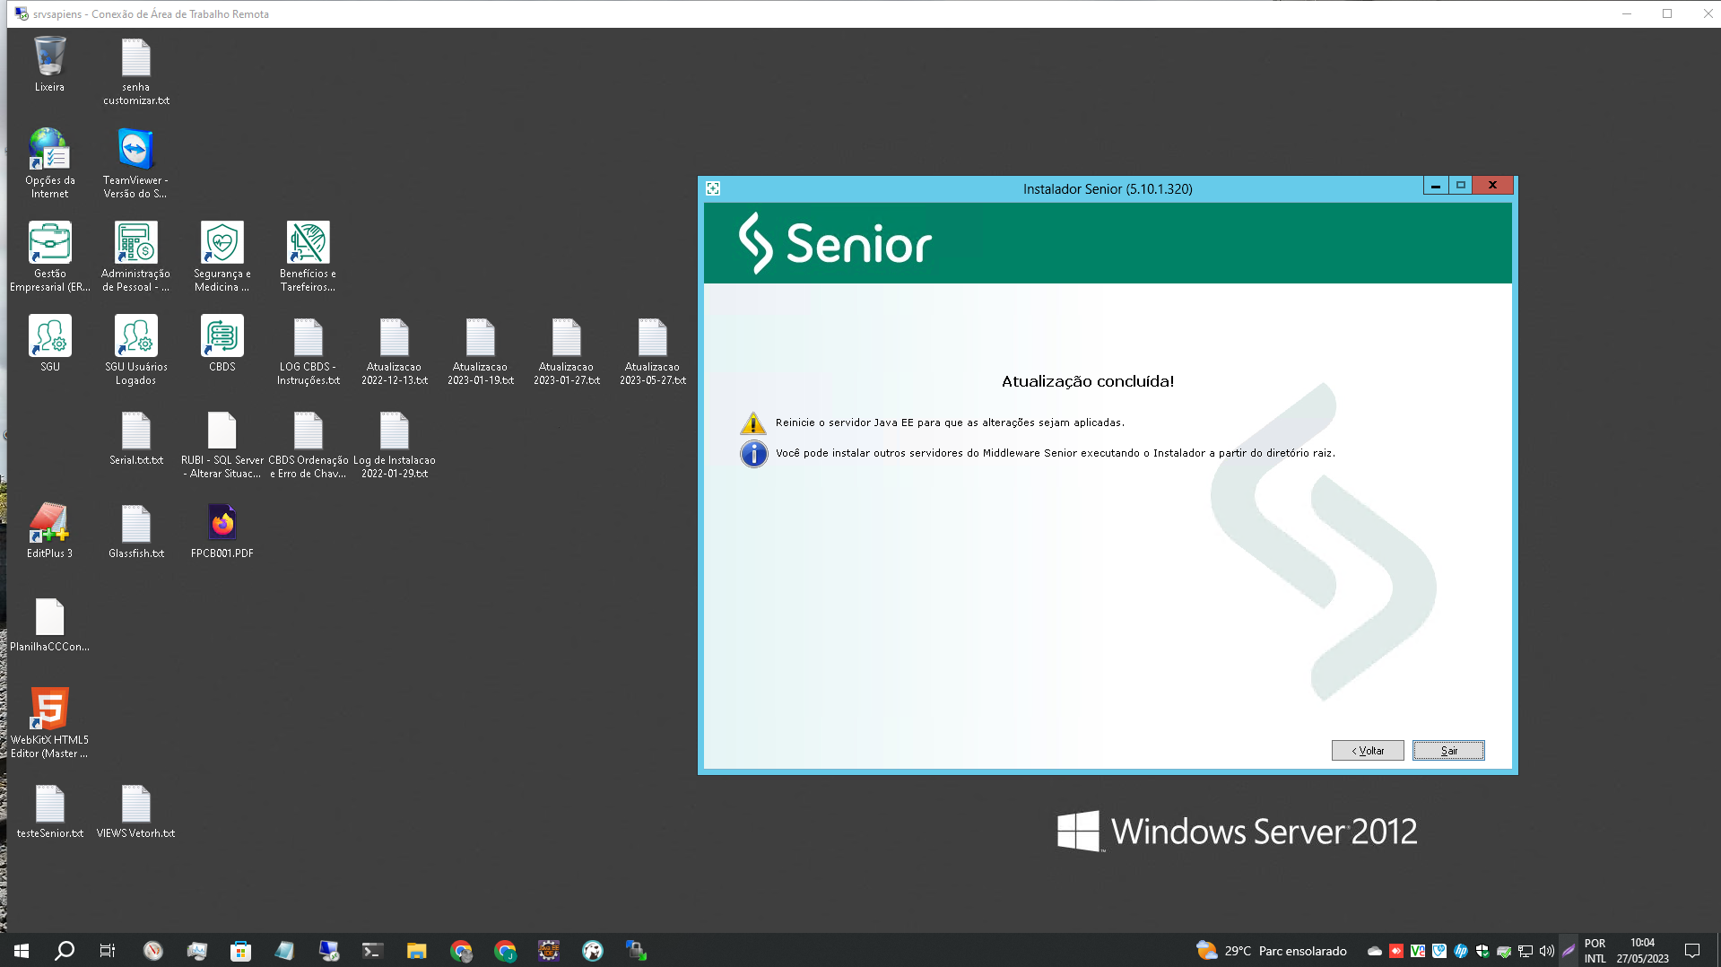Open the notifications action center icon
Viewport: 1721px width, 967px height.
[1692, 951]
